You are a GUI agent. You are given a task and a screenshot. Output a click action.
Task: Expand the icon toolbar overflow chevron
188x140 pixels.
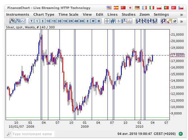[x=181, y=21]
